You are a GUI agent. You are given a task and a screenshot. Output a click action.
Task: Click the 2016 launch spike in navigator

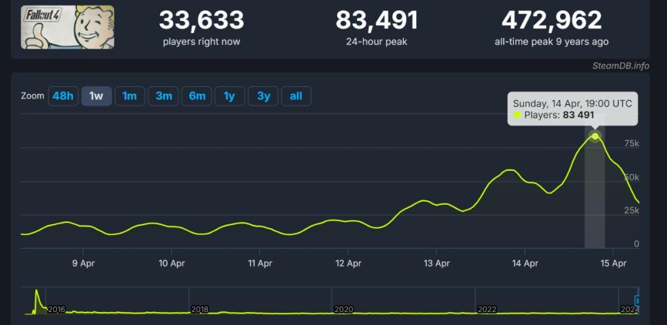[36, 296]
